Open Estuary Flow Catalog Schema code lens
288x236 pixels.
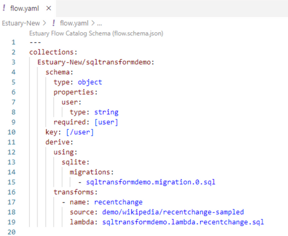click(96, 34)
